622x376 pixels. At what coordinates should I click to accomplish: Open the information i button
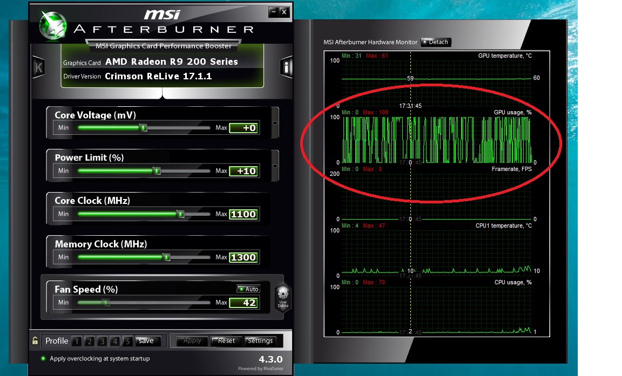pyautogui.click(x=286, y=67)
